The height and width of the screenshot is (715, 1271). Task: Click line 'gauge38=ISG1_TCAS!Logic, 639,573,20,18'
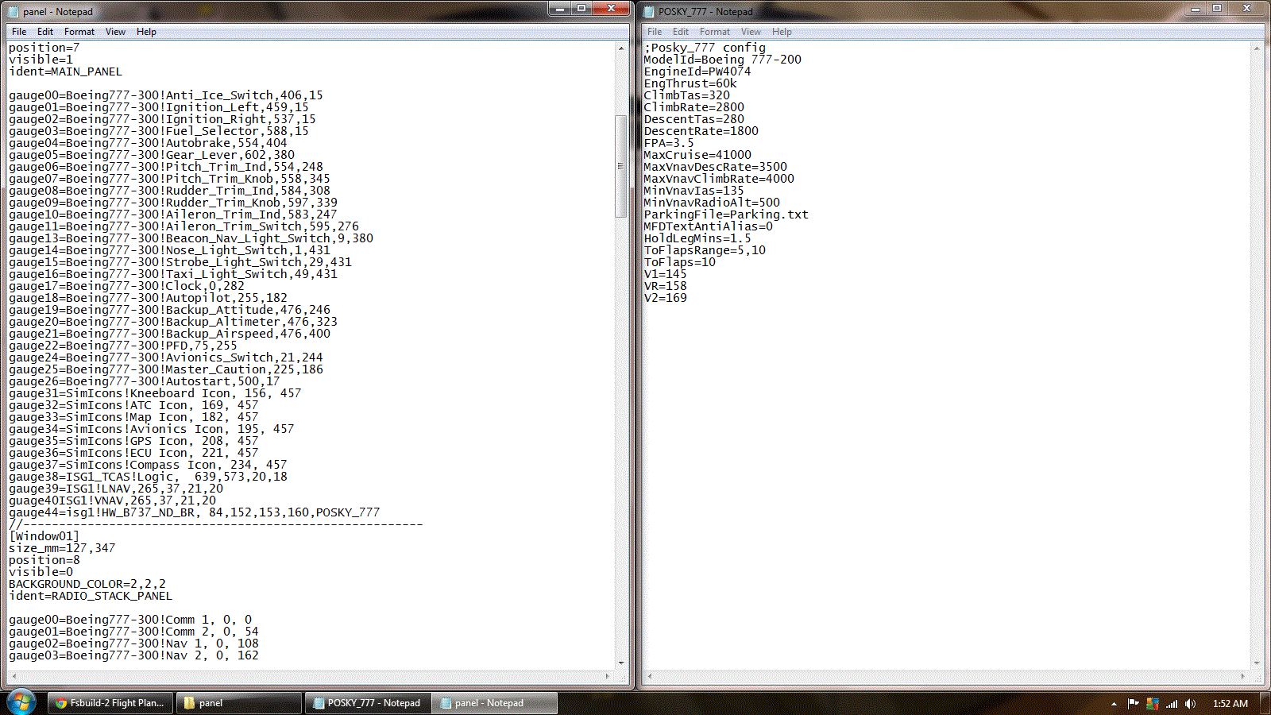(x=148, y=477)
